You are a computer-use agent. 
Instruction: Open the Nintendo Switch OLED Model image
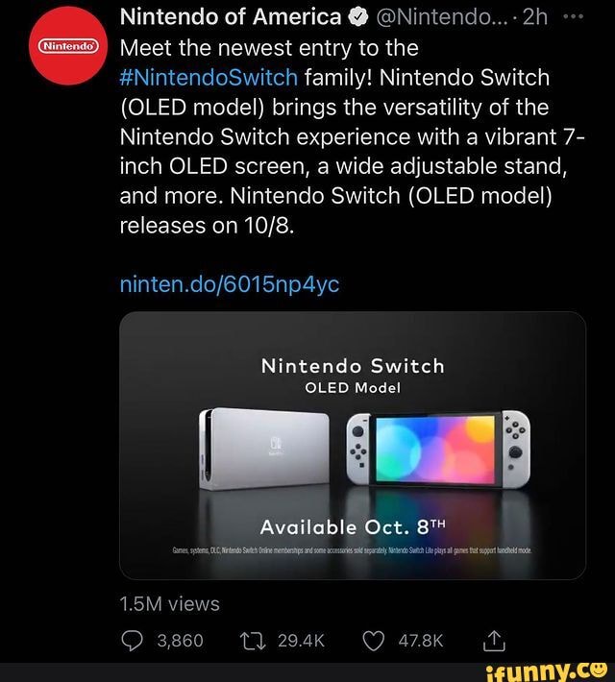[x=352, y=446]
